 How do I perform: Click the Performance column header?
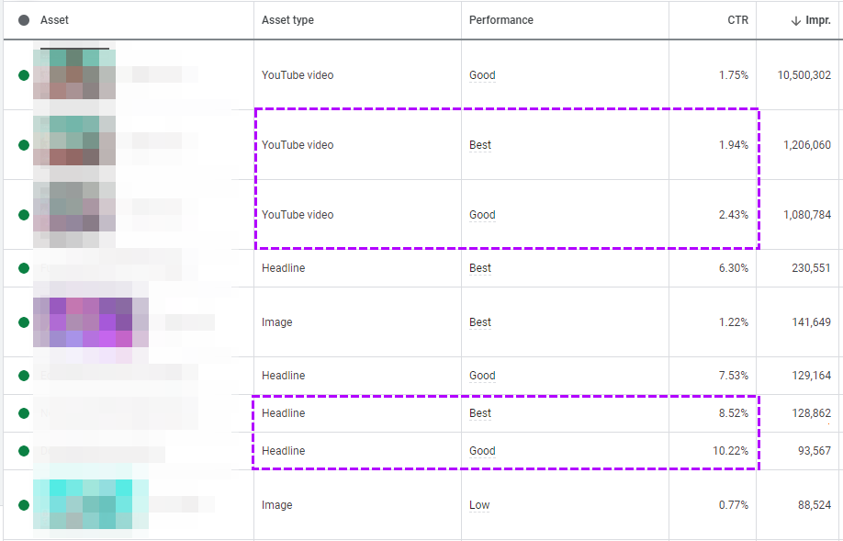(500, 20)
